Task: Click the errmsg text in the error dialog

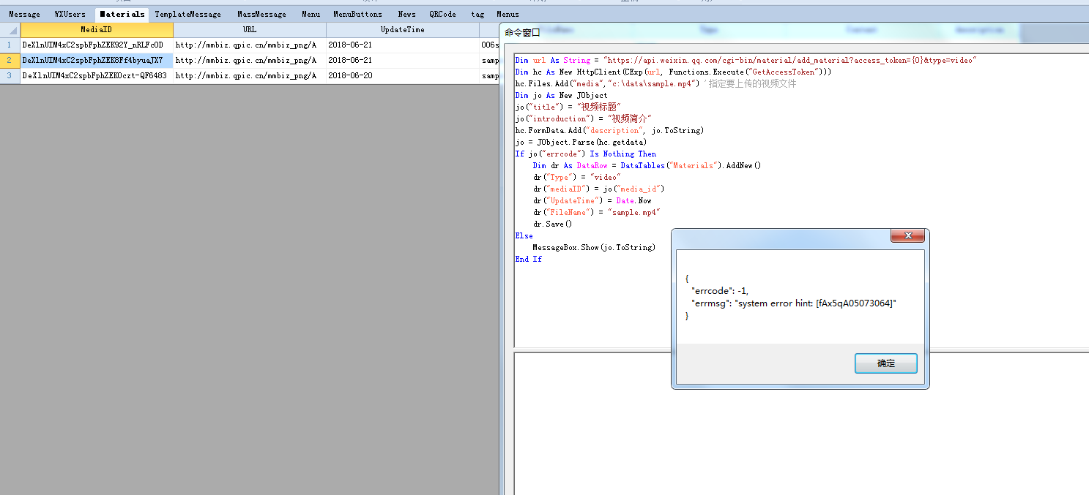Action: tap(794, 303)
